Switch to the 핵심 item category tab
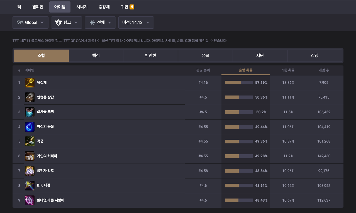The width and height of the screenshot is (356, 213). [x=96, y=56]
